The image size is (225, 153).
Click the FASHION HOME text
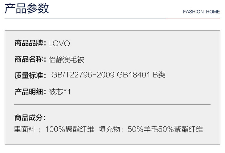201,12
